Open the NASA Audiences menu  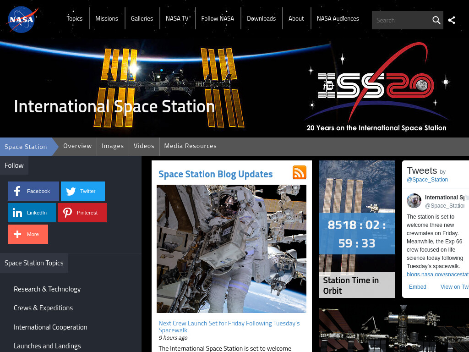(x=338, y=18)
